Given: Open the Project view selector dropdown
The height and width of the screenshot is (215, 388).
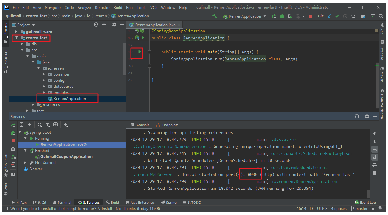Looking at the screenshot, I should [24, 25].
